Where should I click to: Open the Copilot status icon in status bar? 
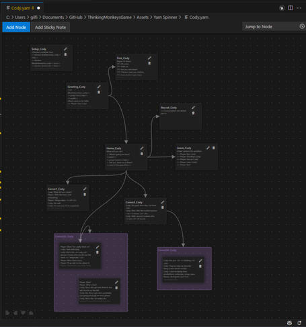coord(289,323)
